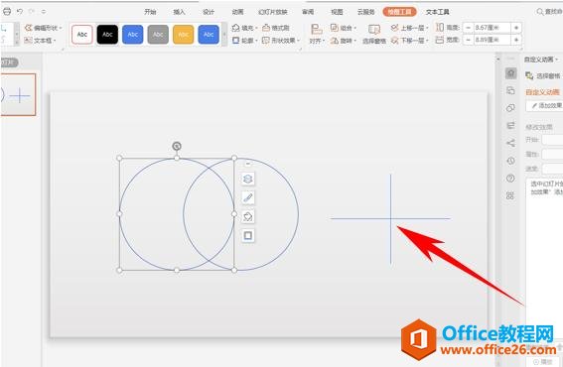This screenshot has width=563, height=367.
Task: Redo the last action
Action: 32,12
